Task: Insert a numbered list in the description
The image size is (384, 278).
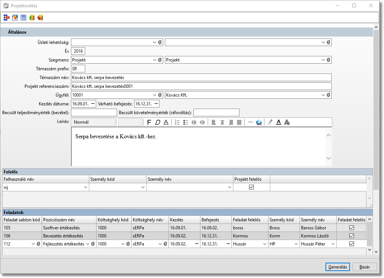Action: pos(177,122)
